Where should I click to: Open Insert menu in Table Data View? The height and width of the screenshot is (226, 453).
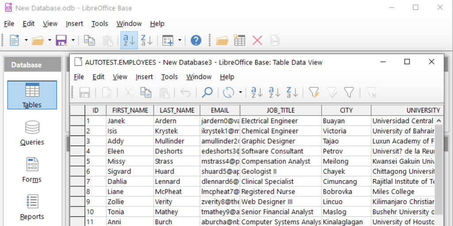coord(144,77)
